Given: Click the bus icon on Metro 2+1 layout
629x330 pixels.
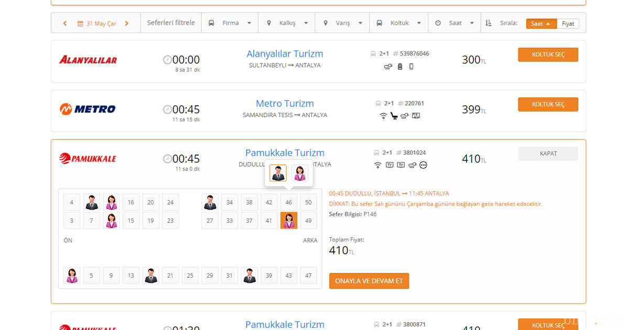Looking at the screenshot, I should [x=378, y=103].
